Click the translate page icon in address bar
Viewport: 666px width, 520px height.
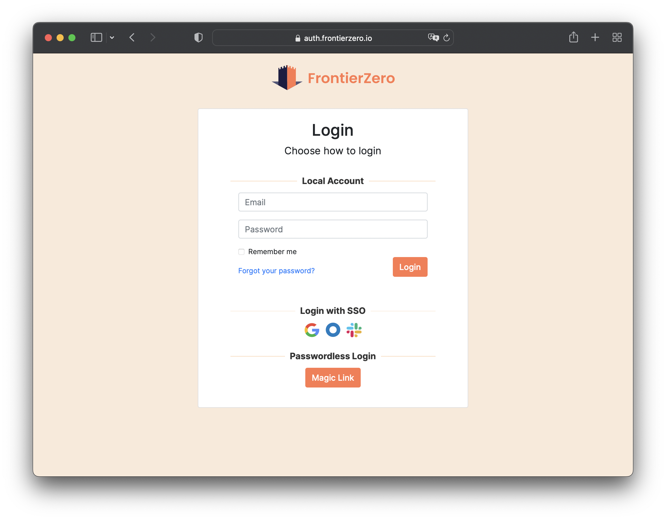pyautogui.click(x=433, y=37)
